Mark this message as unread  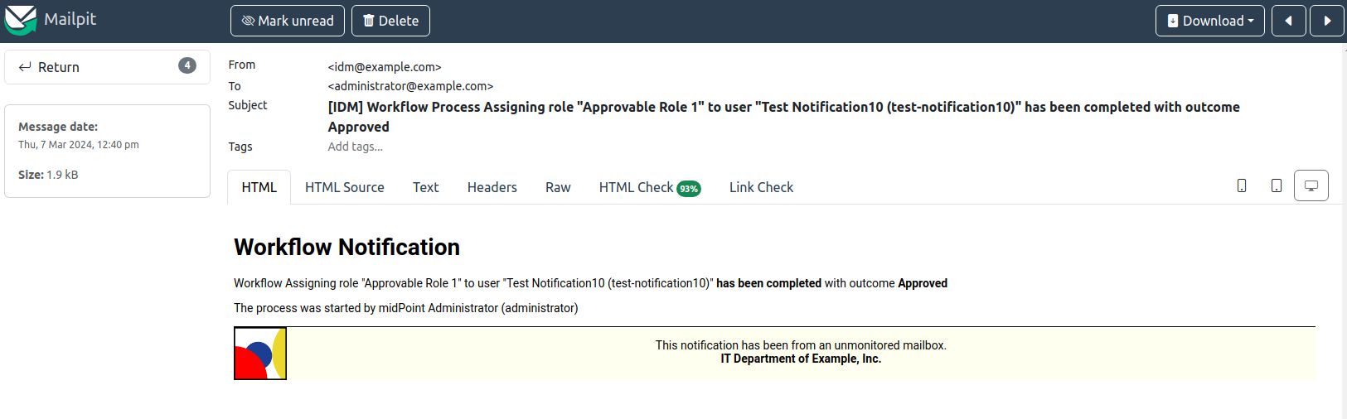click(x=287, y=21)
